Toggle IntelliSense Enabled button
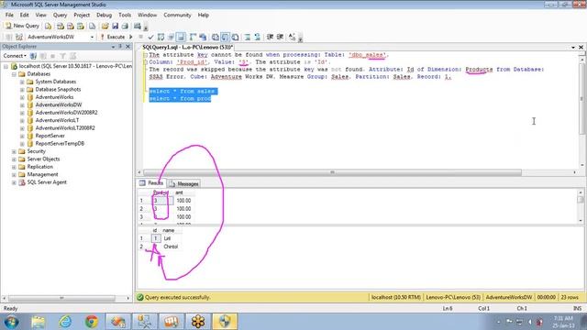This screenshot has width=587, height=330. pos(181,37)
